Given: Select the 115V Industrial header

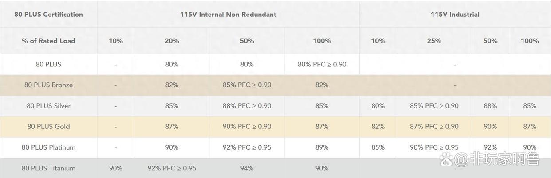Looking at the screenshot, I should coord(455,14).
